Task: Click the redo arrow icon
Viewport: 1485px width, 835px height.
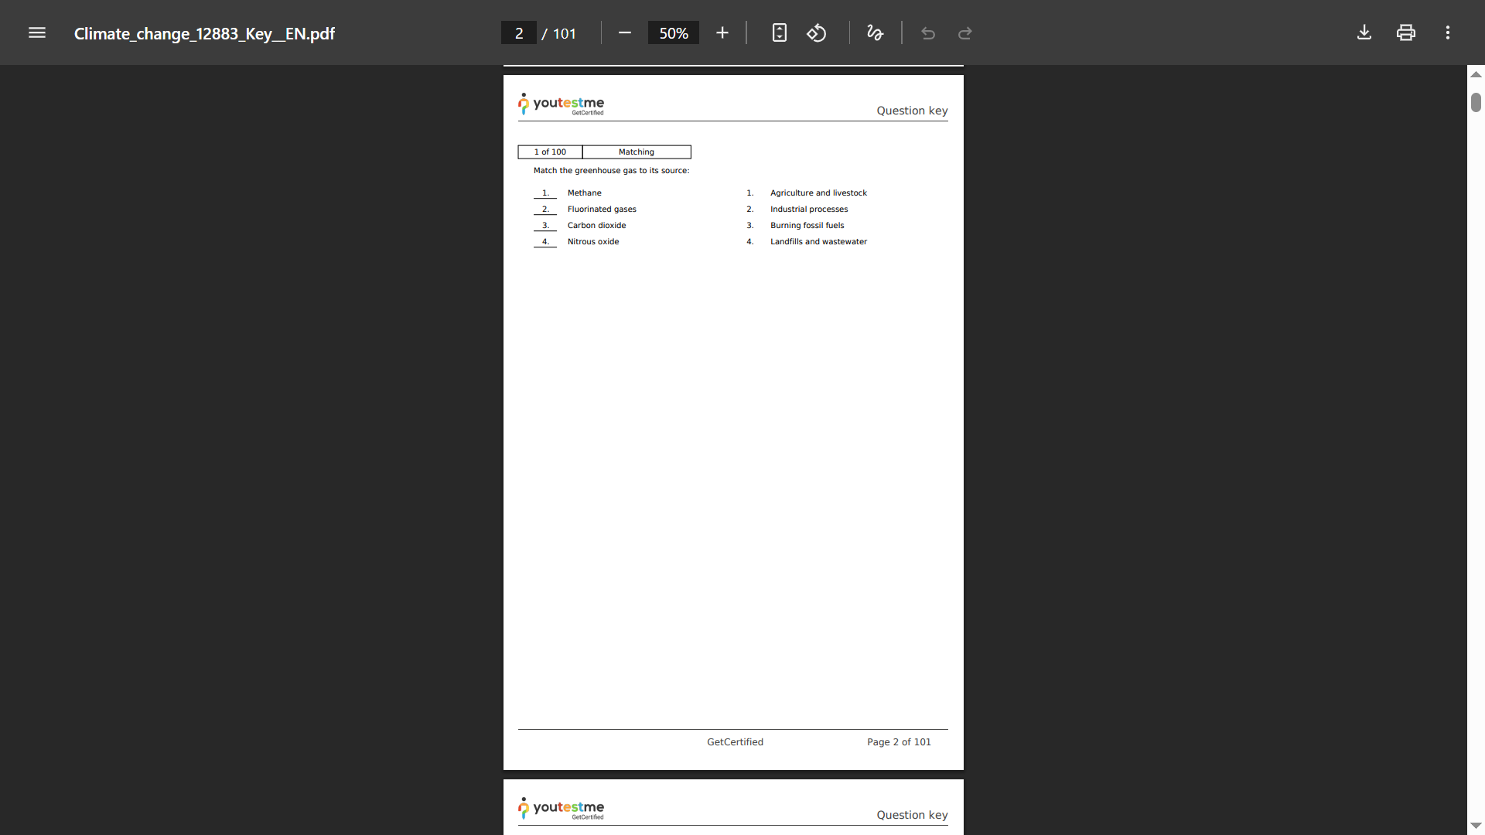Action: [964, 33]
